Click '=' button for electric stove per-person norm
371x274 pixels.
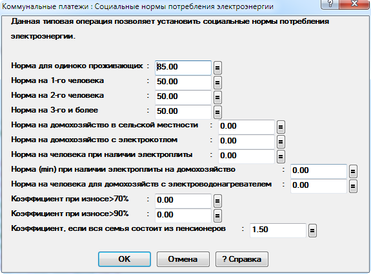click(281, 156)
